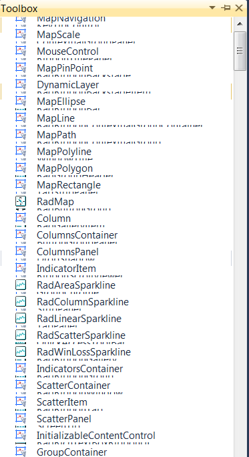Select the MouseControl text label
This screenshot has width=249, height=457.
coord(67,51)
